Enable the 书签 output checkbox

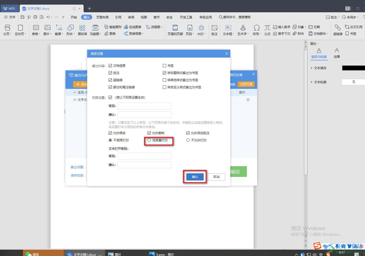point(165,66)
